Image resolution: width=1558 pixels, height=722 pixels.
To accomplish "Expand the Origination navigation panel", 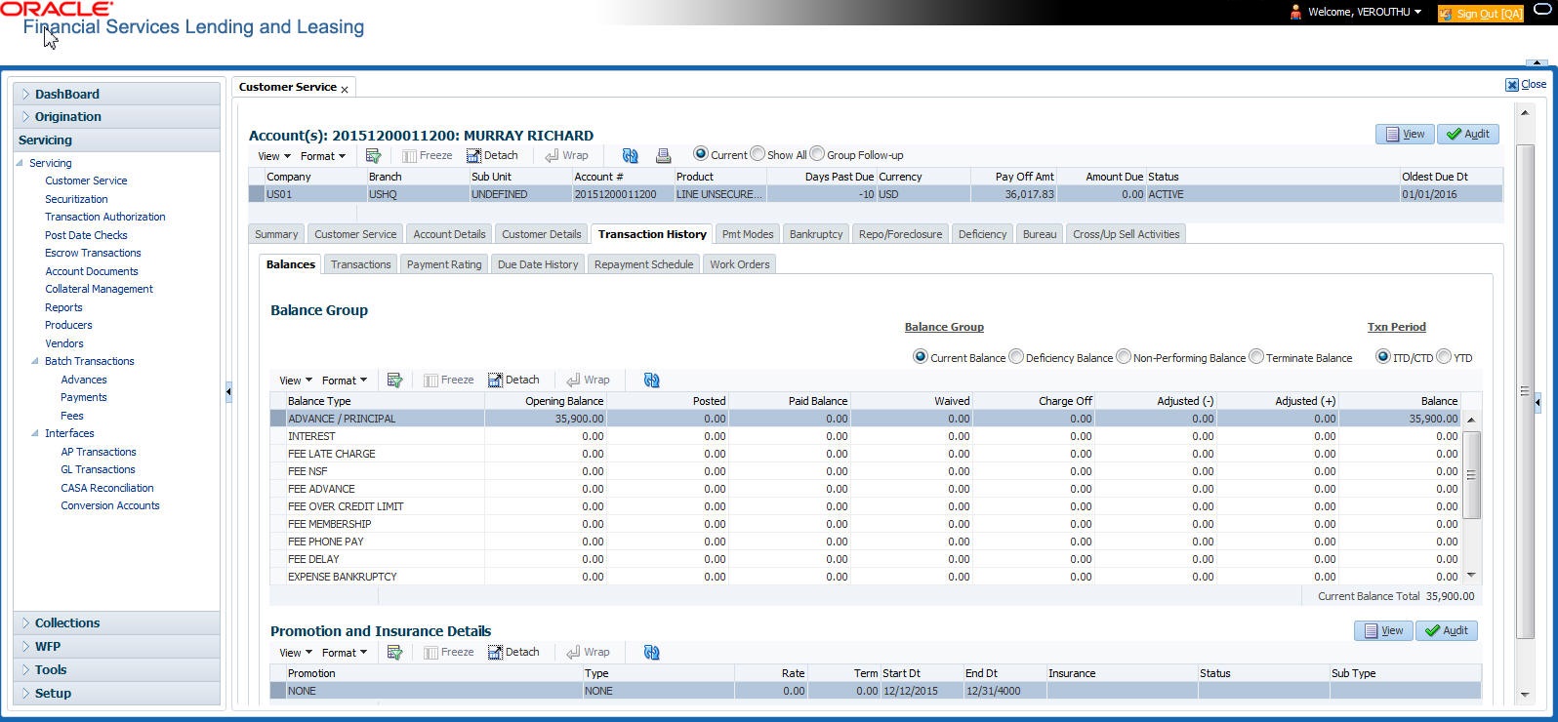I will tap(116, 116).
